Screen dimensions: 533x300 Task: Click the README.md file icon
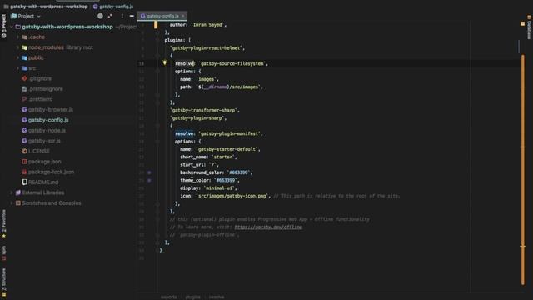click(24, 182)
